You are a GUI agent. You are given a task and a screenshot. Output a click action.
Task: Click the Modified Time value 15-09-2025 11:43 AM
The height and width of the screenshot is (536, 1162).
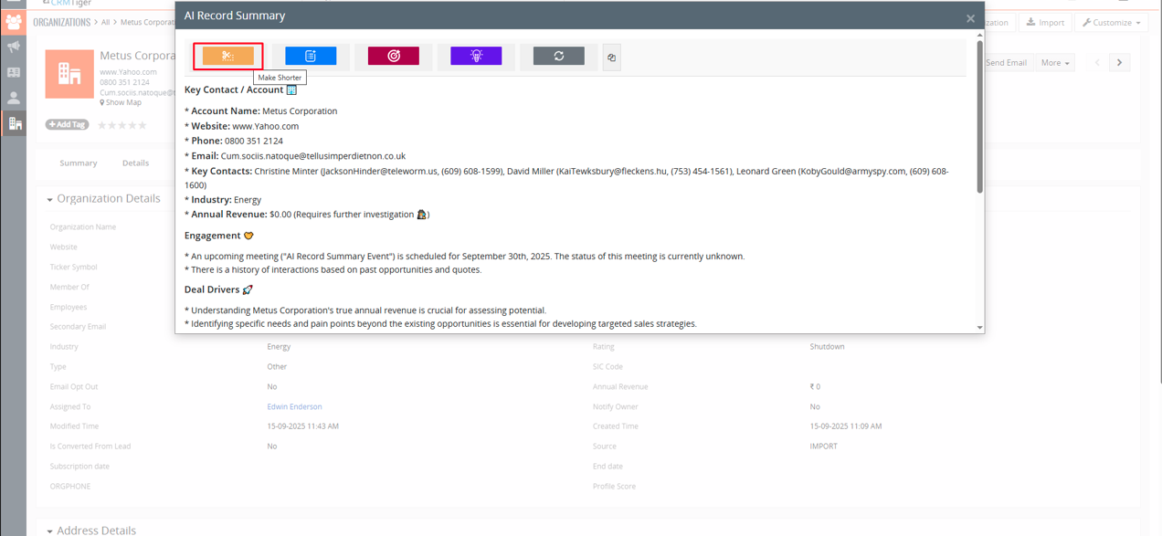point(303,426)
